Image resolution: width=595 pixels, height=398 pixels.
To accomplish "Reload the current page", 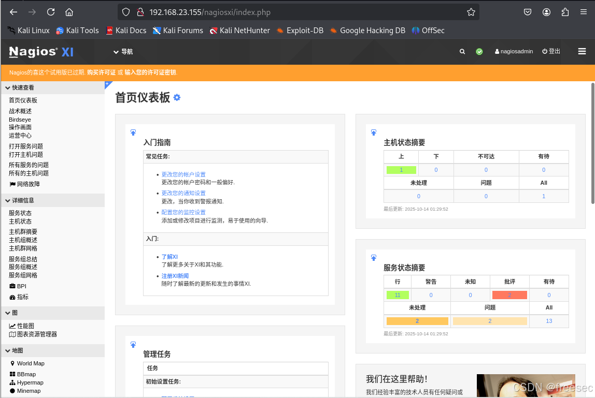I will [x=51, y=12].
